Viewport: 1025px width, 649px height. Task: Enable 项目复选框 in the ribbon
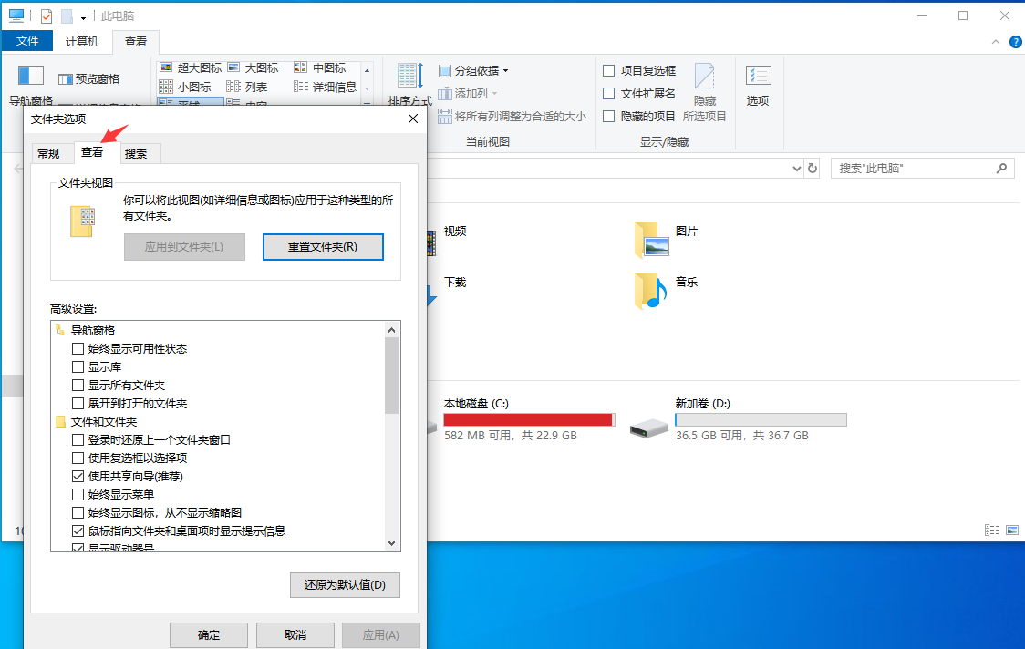point(608,70)
